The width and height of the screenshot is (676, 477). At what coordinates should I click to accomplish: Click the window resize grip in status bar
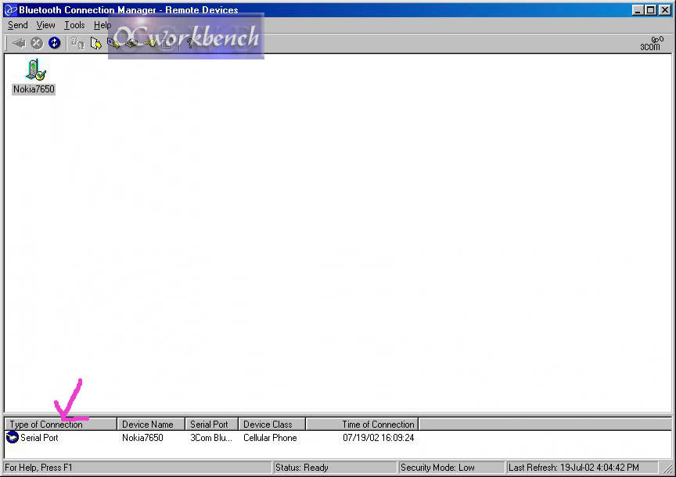click(667, 468)
